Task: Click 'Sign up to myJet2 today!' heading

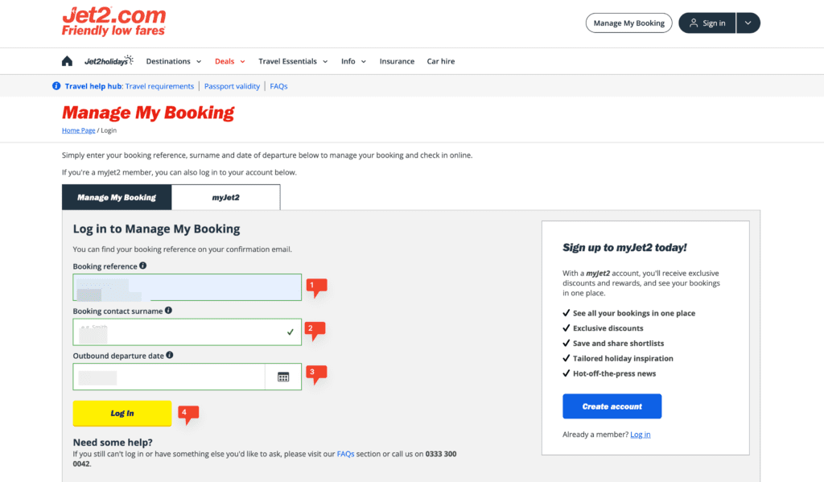Action: 624,247
